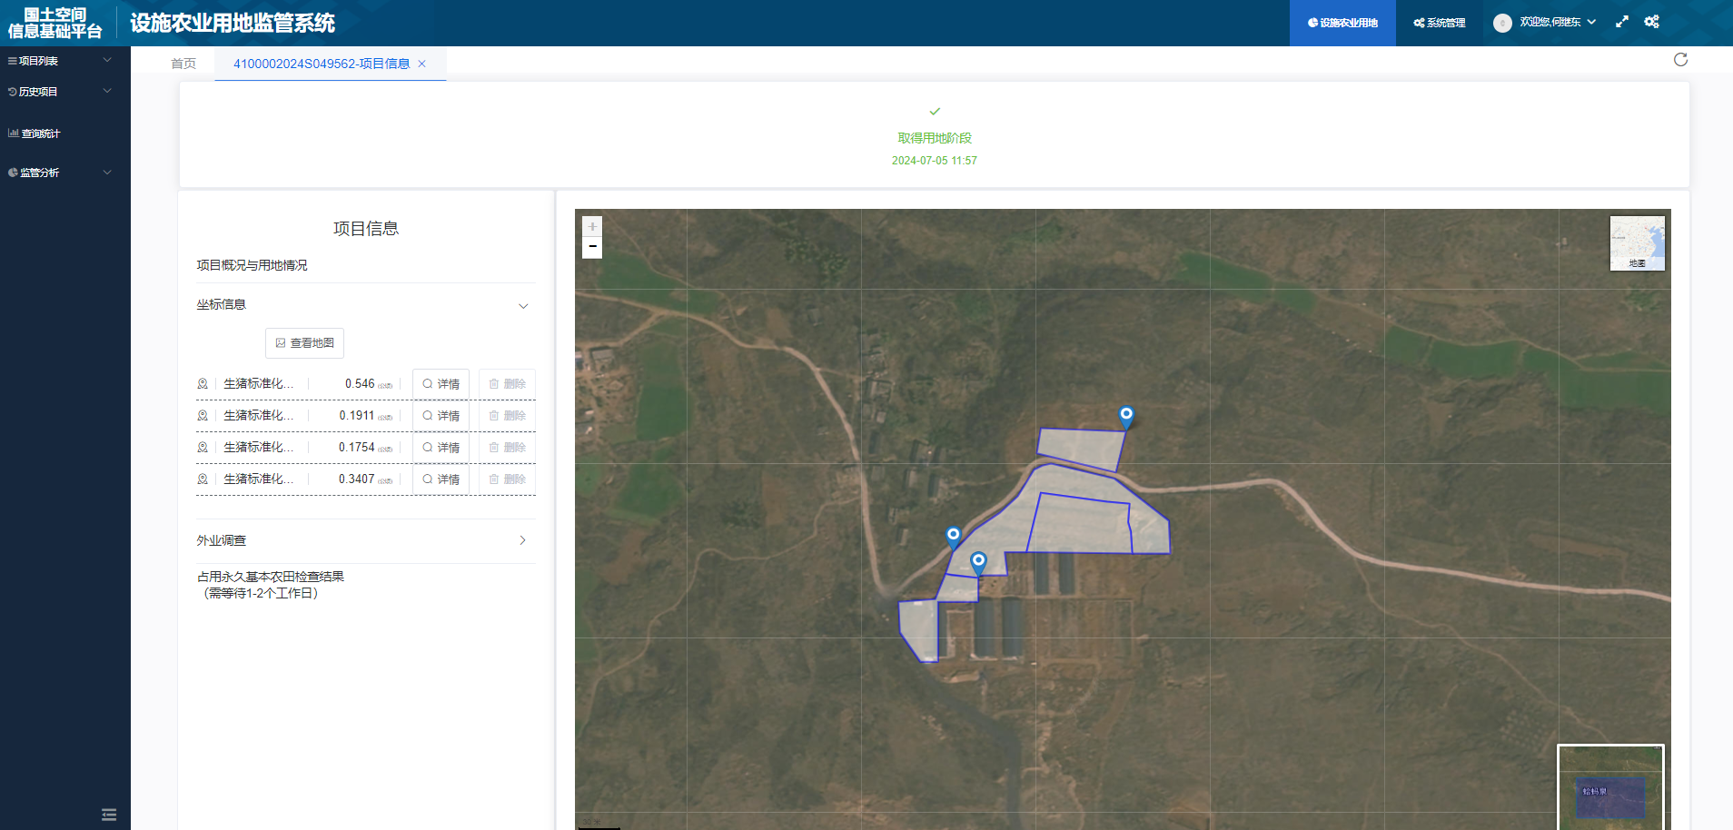Click the locate icon for the 0.546 parcel
This screenshot has height=830, width=1733.
click(203, 384)
